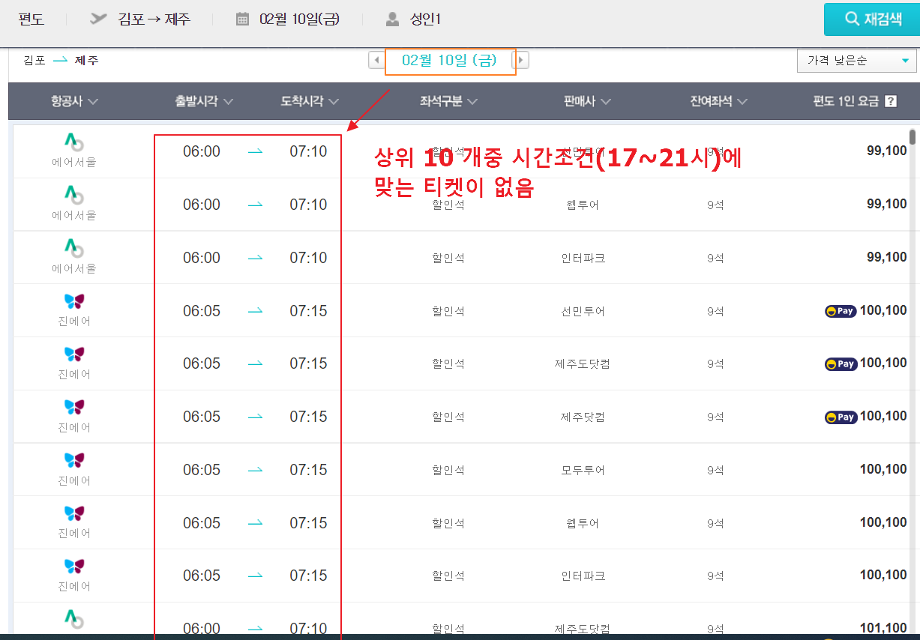The height and width of the screenshot is (640, 920).
Task: Open the 출발시각 column filter
Action: [x=204, y=101]
